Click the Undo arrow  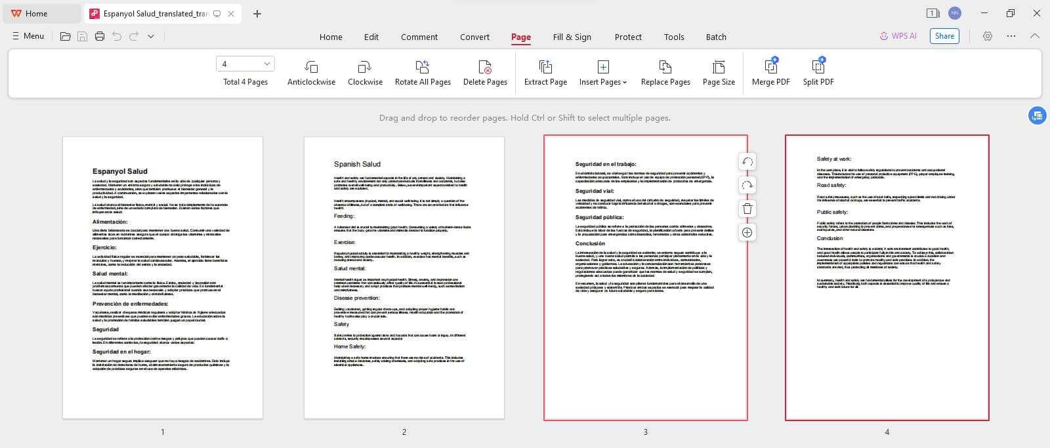117,37
